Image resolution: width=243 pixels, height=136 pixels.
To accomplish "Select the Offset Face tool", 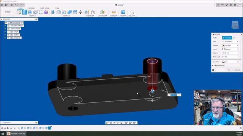I will pos(75,12).
